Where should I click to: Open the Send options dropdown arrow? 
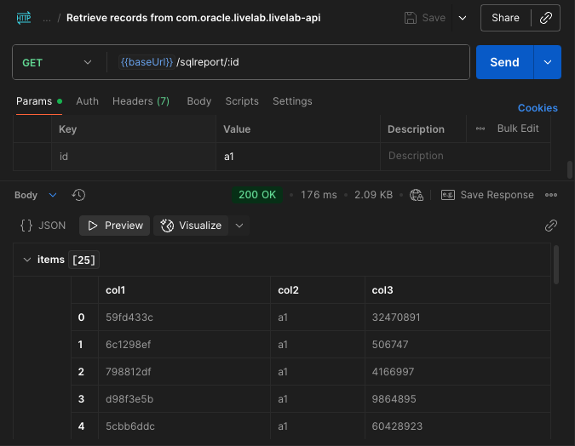[x=548, y=62]
